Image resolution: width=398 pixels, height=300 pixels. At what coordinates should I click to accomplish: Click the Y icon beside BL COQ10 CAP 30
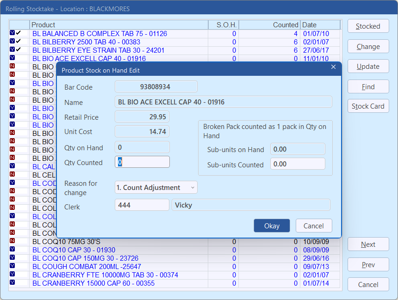tap(12, 250)
